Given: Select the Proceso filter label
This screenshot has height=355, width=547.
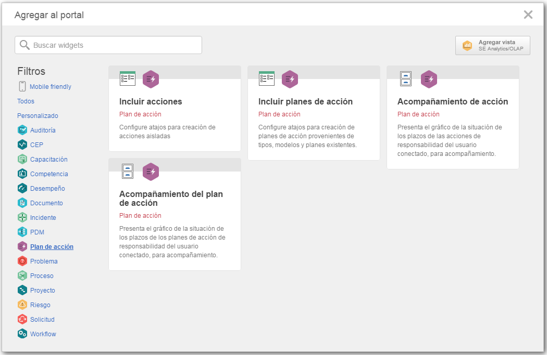Looking at the screenshot, I should 42,276.
